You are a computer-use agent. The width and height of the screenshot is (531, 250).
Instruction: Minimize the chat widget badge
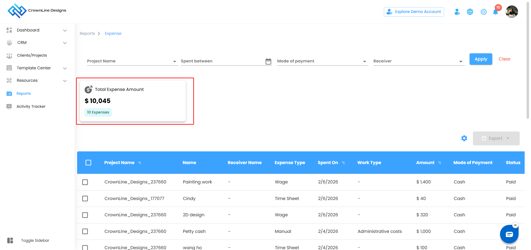[x=515, y=225]
